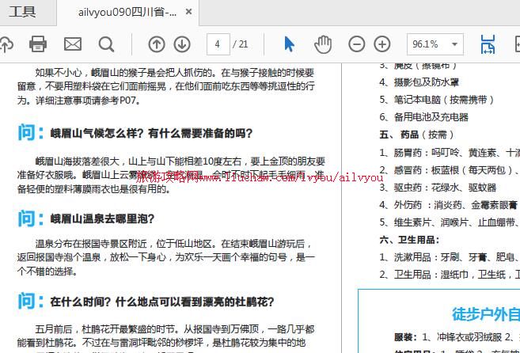Open the search magnifier tool
This screenshot has width=520, height=353.
click(106, 44)
